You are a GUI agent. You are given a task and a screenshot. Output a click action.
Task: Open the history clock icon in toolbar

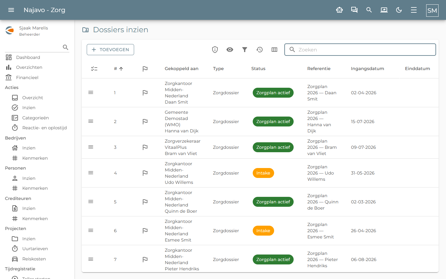click(x=260, y=50)
